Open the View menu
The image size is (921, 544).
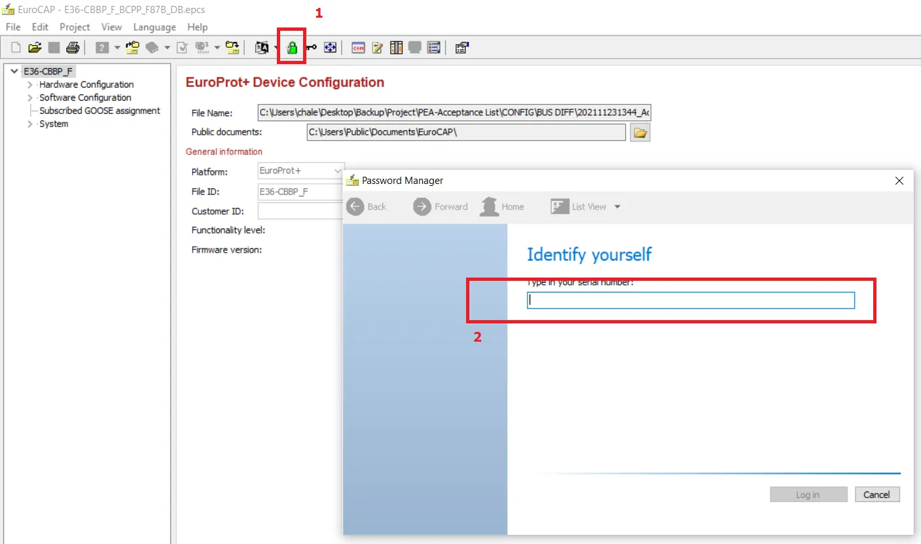click(111, 27)
